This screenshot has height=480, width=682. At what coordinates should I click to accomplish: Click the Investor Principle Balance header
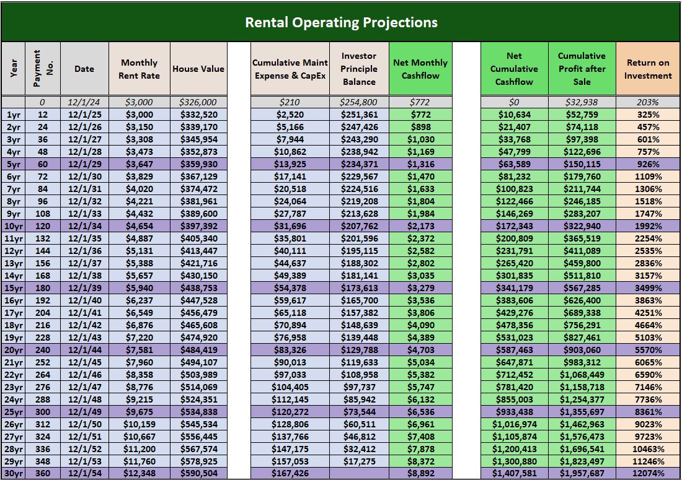click(x=359, y=68)
